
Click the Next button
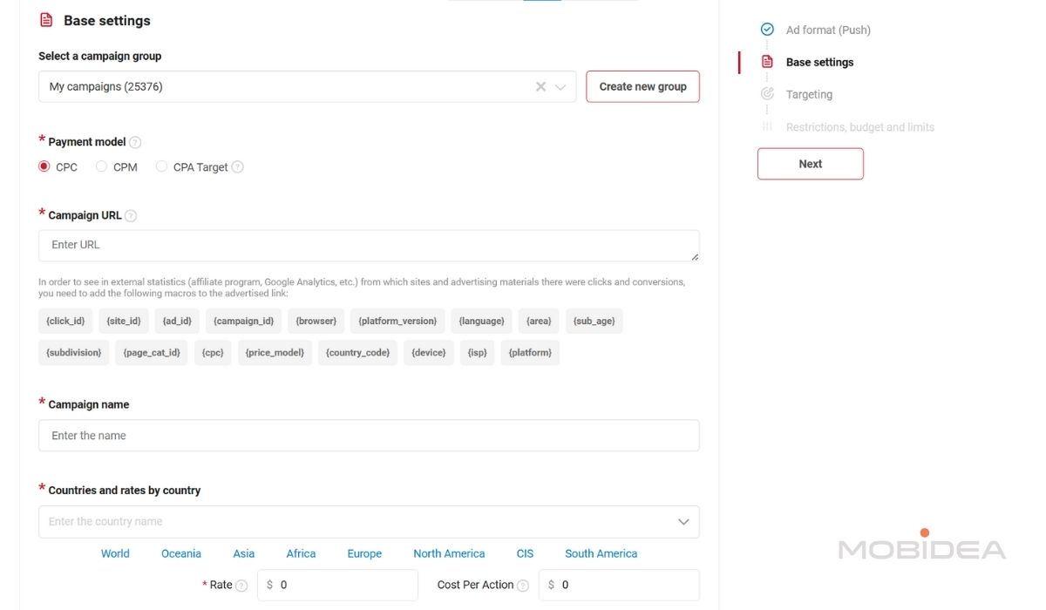pyautogui.click(x=810, y=164)
